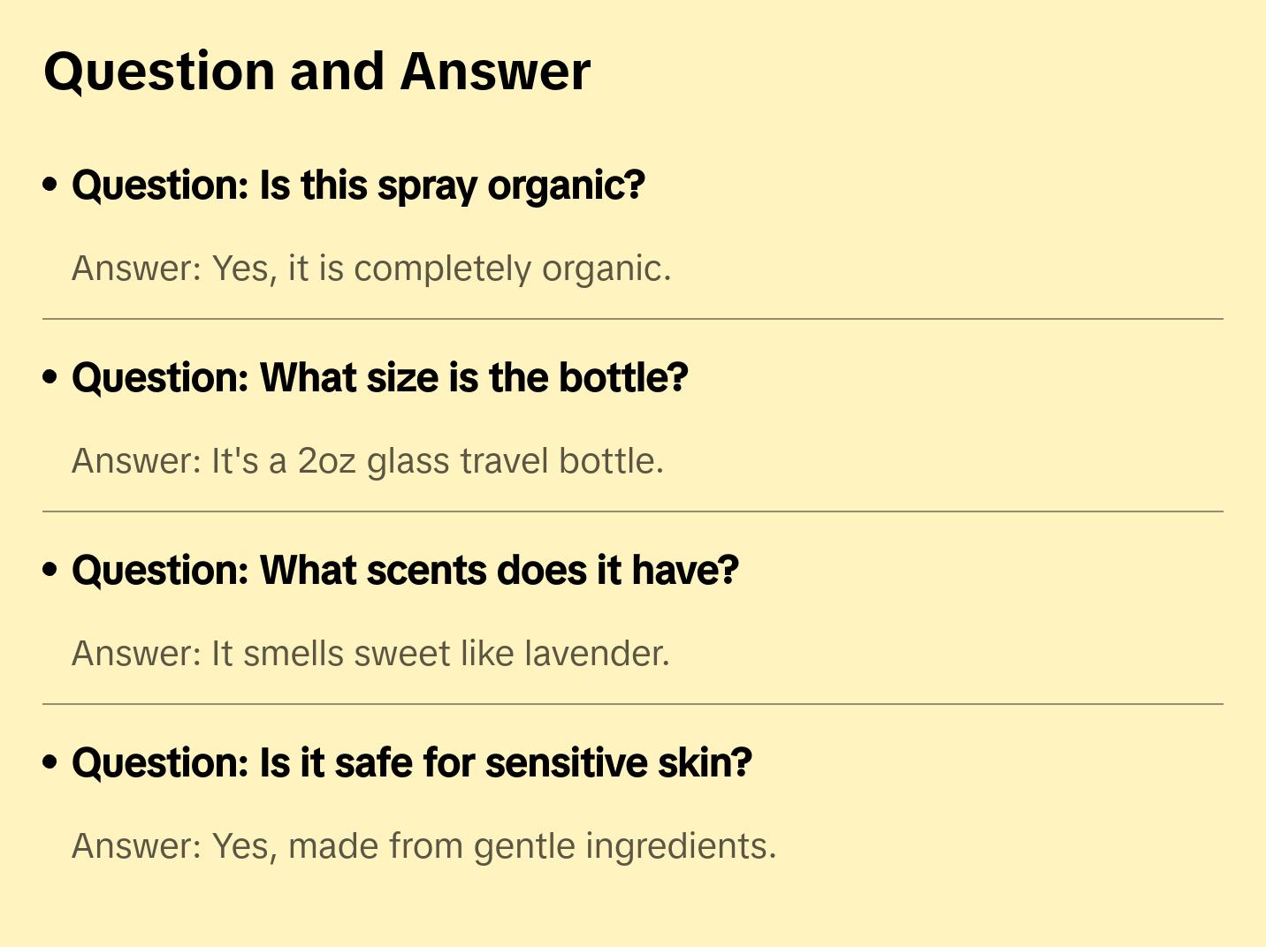Click the "2oz" text in the bottle answer

pos(326,461)
